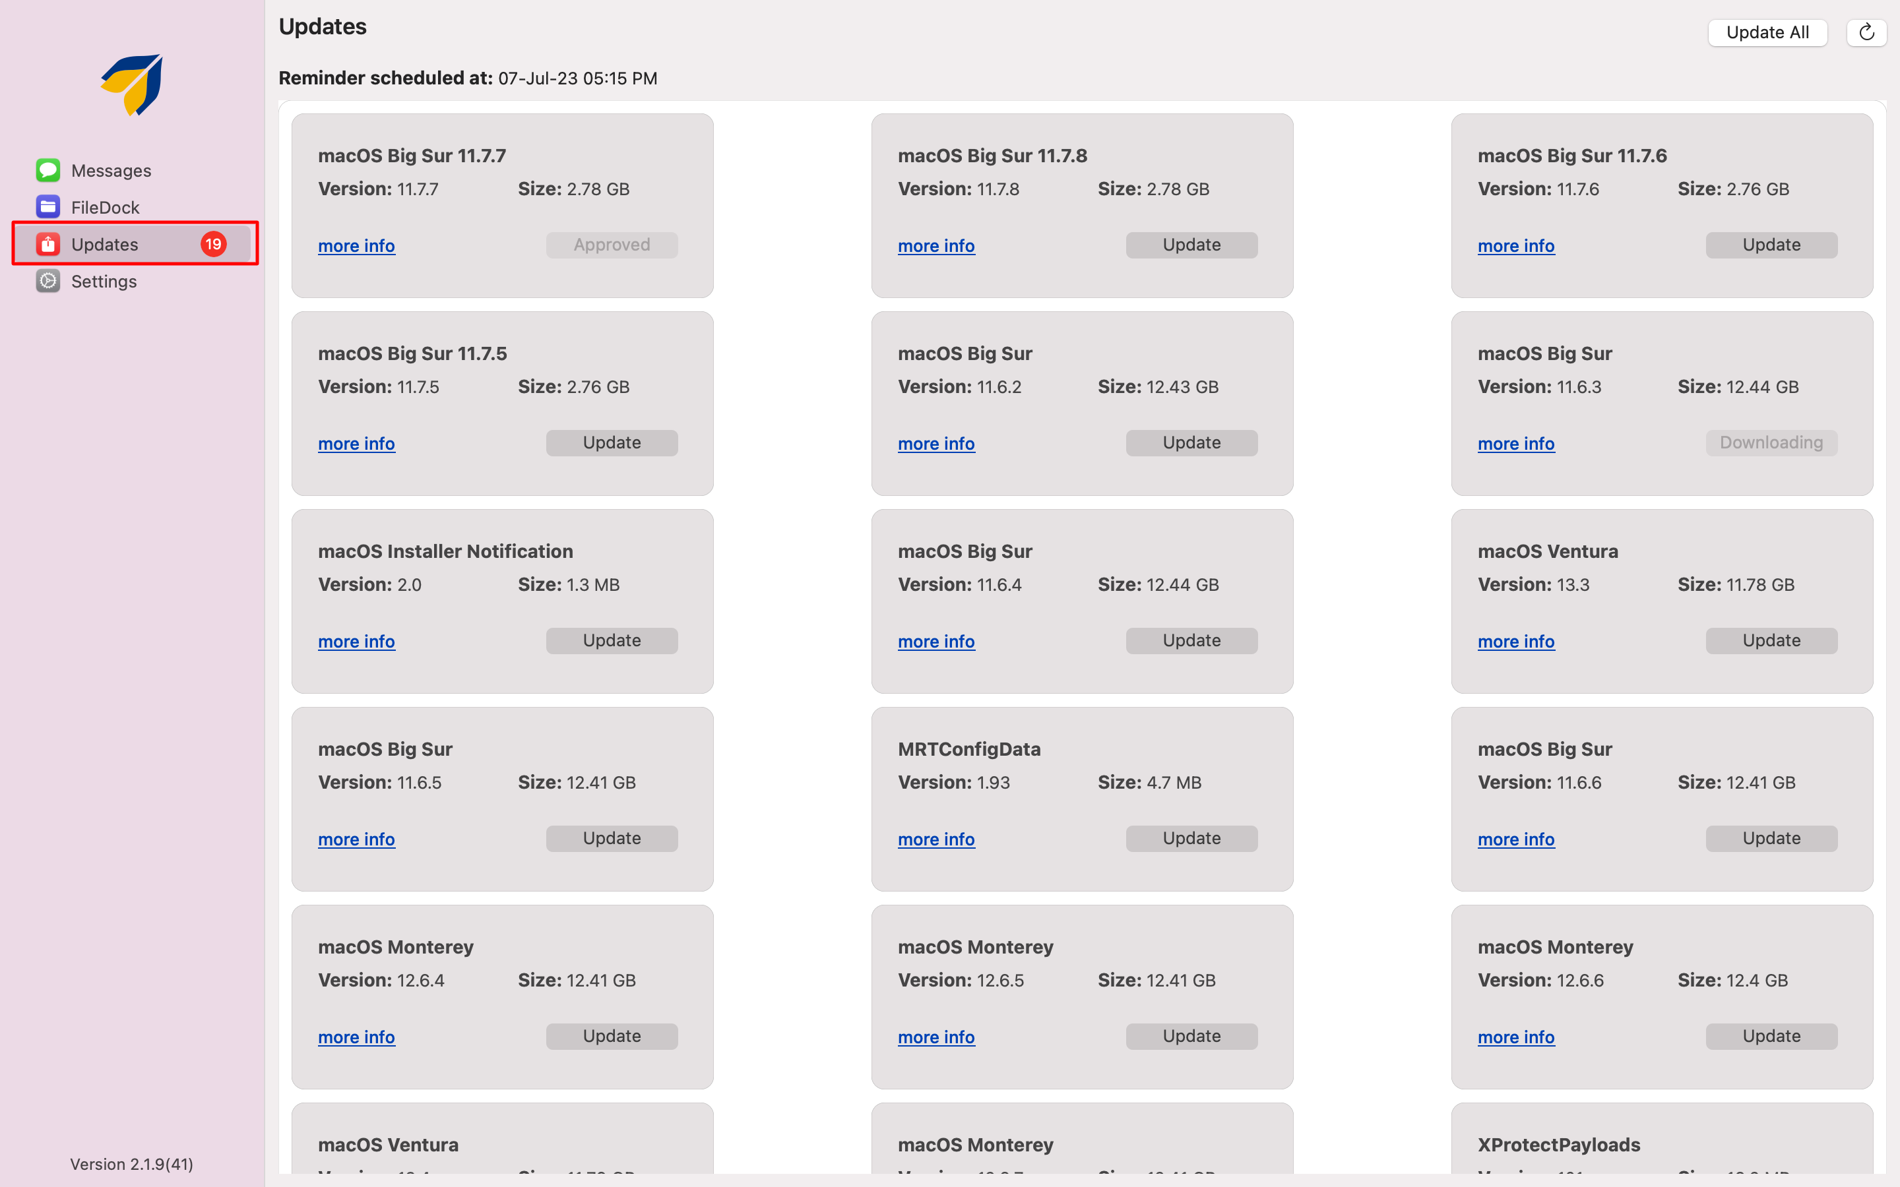This screenshot has width=1900, height=1187.
Task: Click the Version 2.1.9(41) label
Action: tap(132, 1163)
